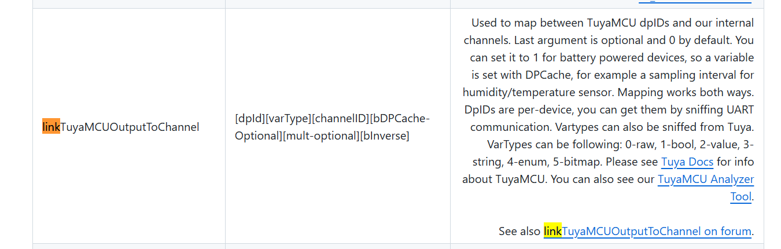This screenshot has height=249, width=781.
Task: Open linkTuyaMCUOutputToChannel on forum link
Action: click(647, 232)
